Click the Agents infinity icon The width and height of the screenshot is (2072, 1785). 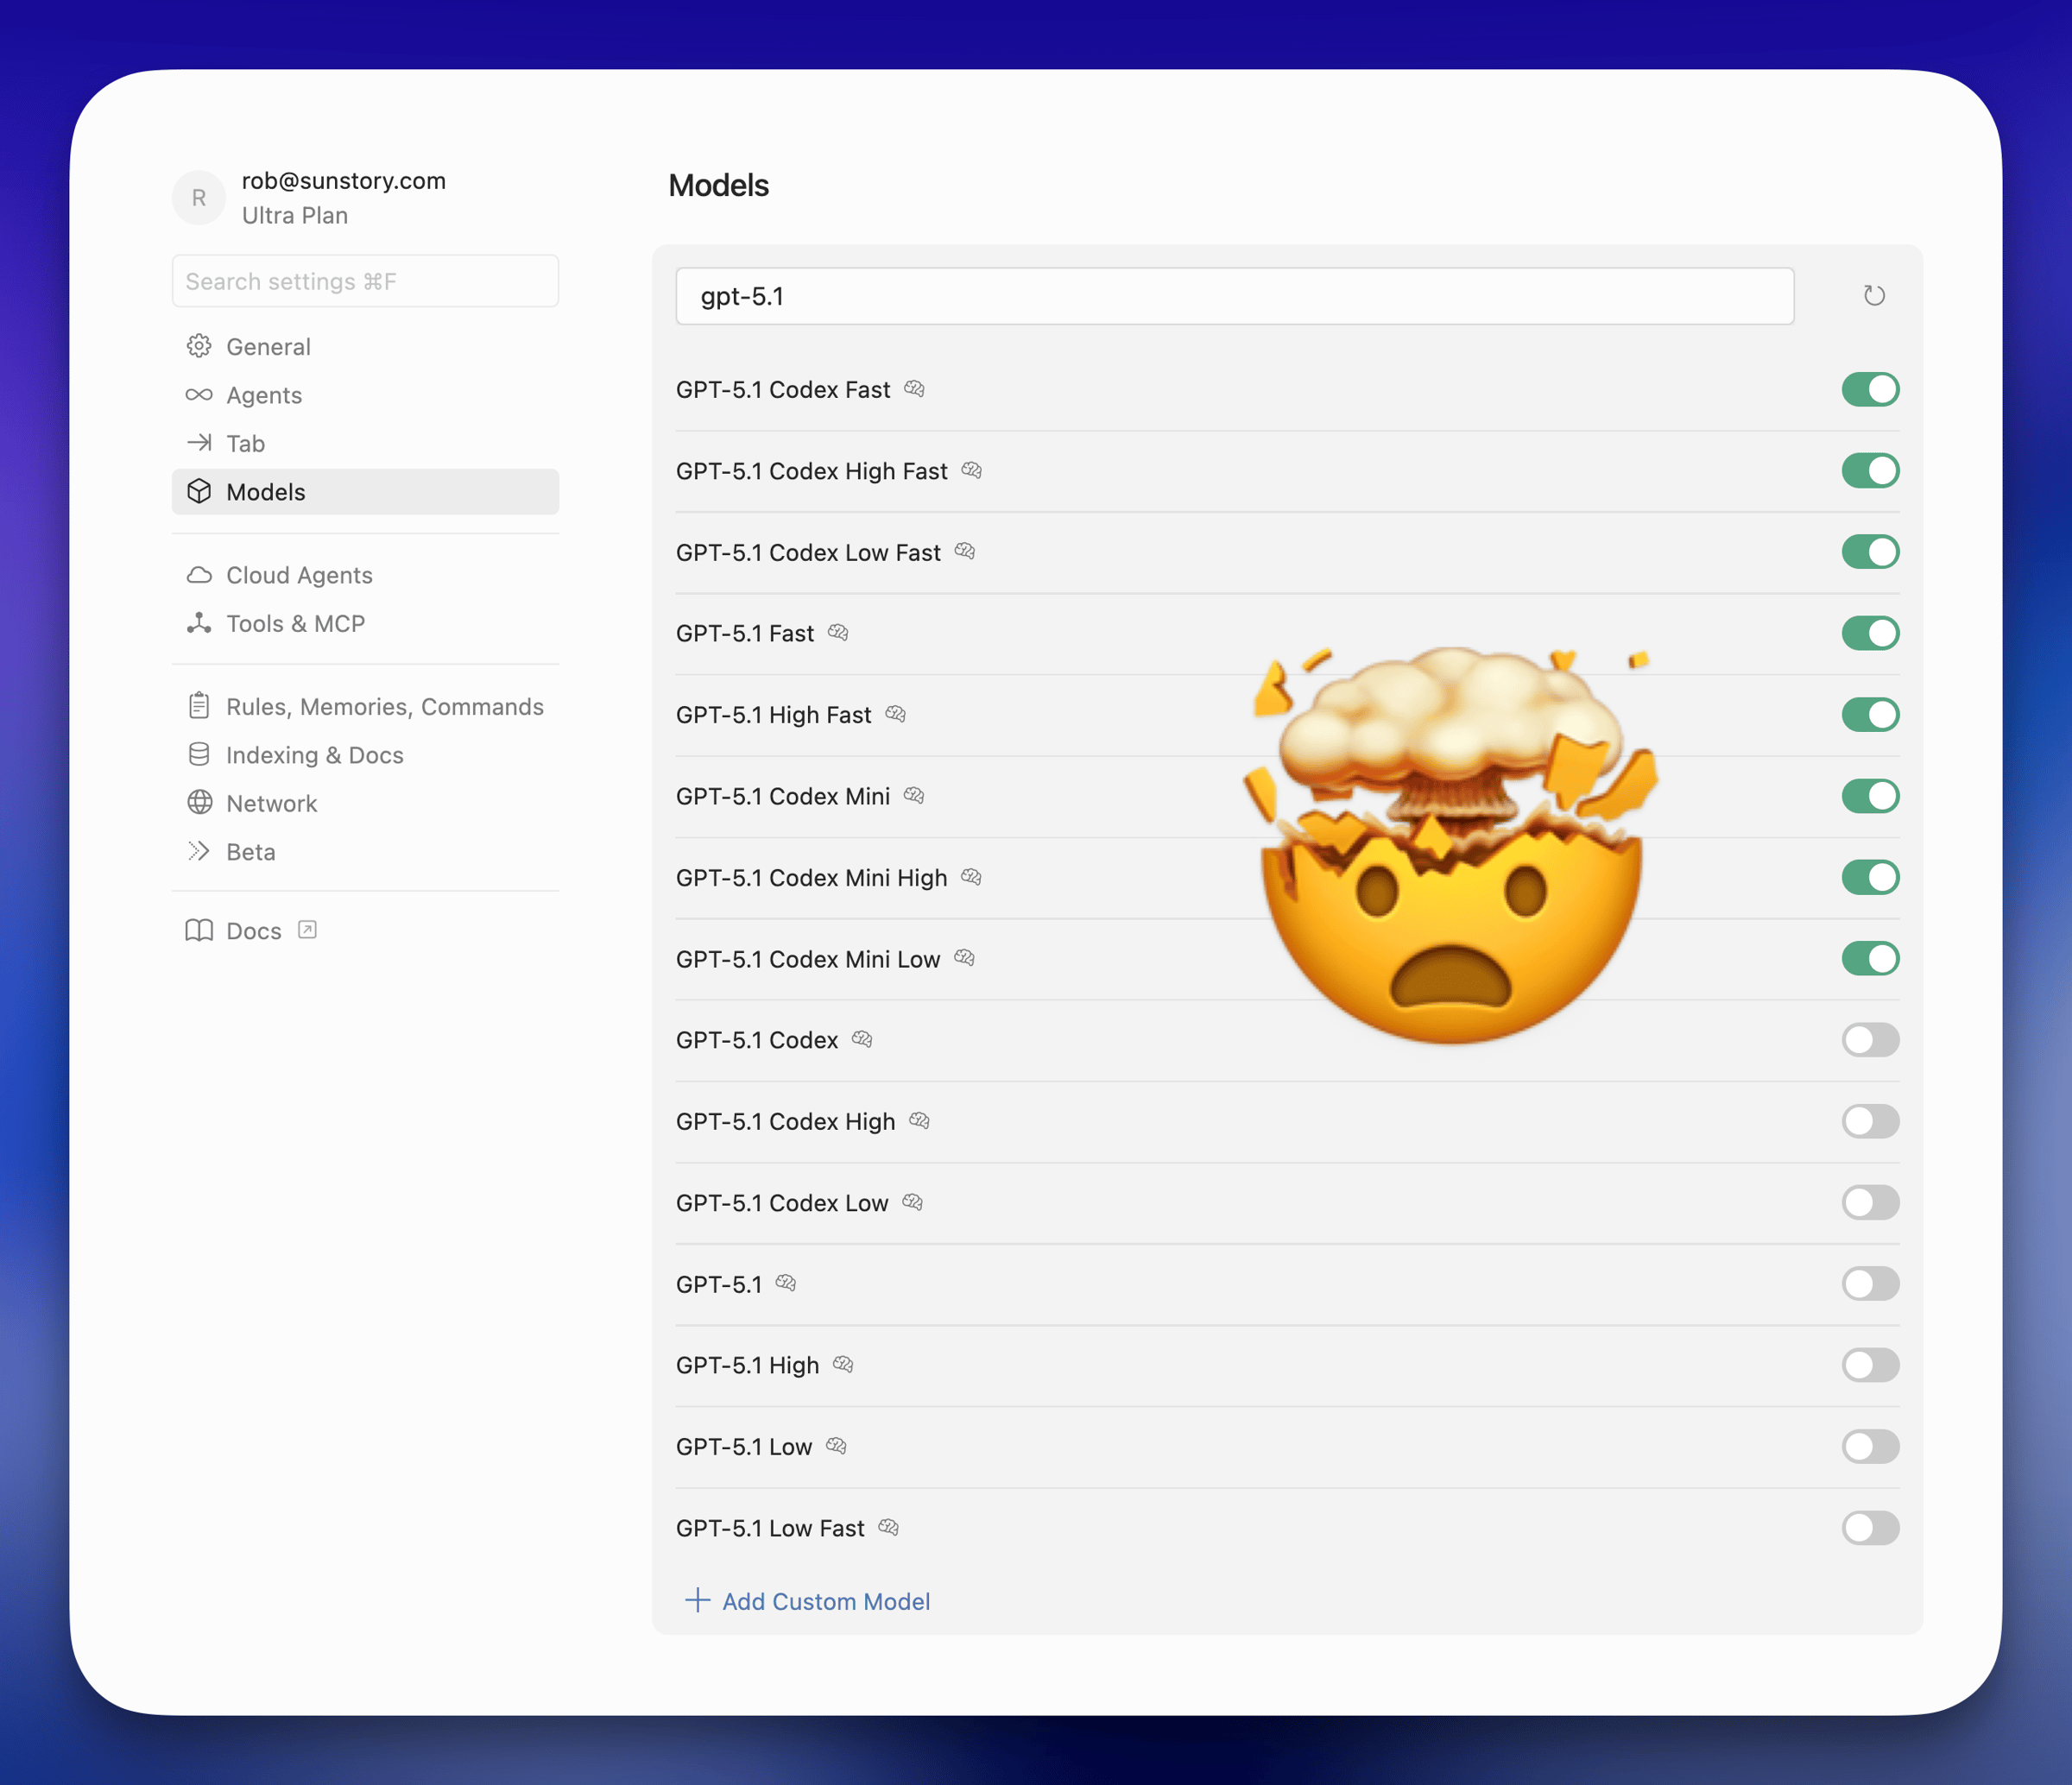pos(199,395)
